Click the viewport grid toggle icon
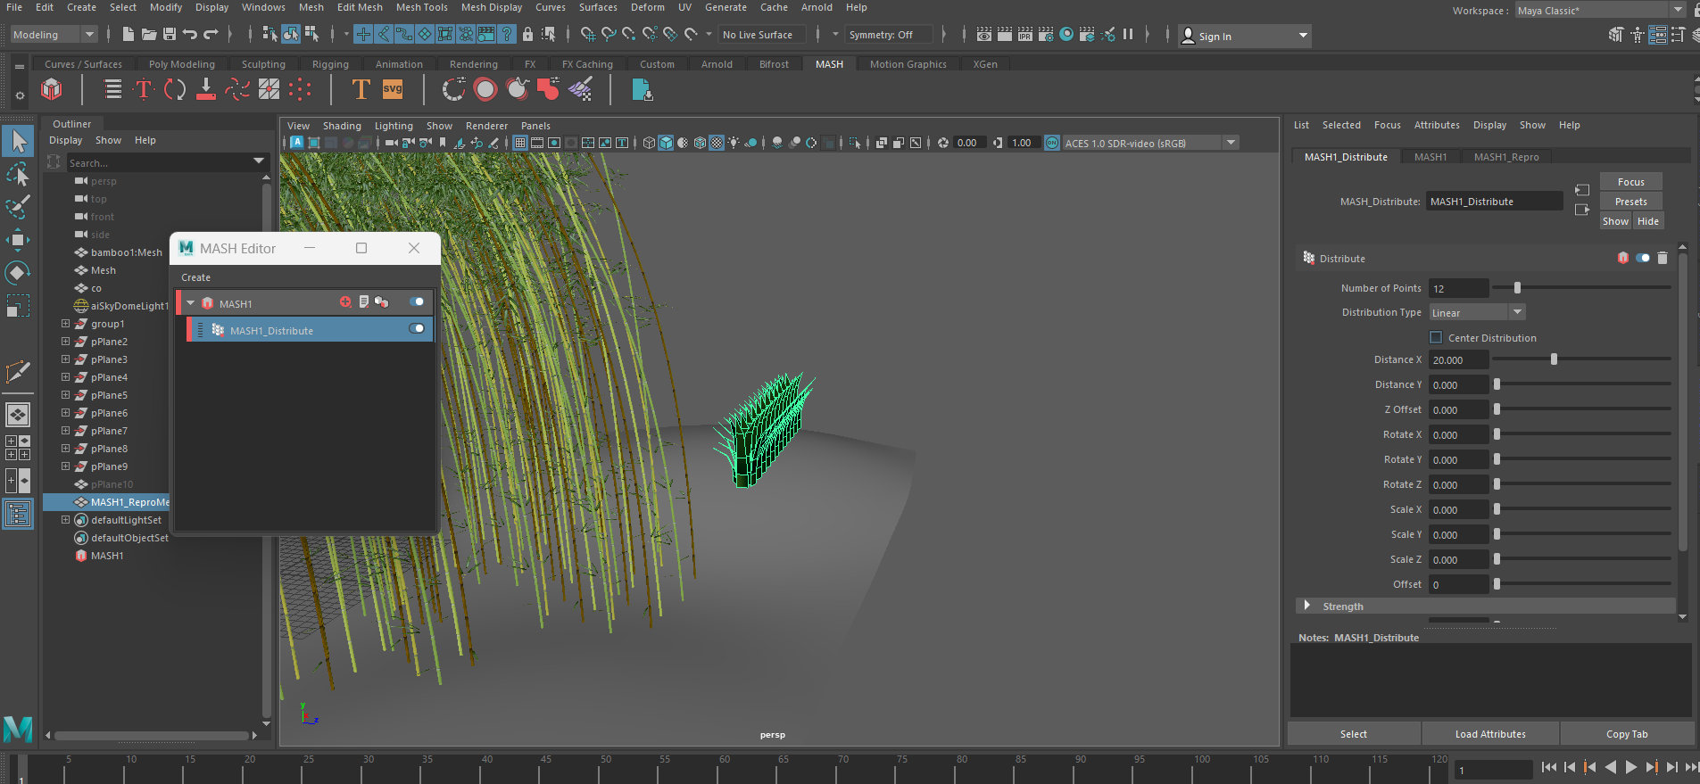Viewport: 1700px width, 784px height. pyautogui.click(x=520, y=143)
